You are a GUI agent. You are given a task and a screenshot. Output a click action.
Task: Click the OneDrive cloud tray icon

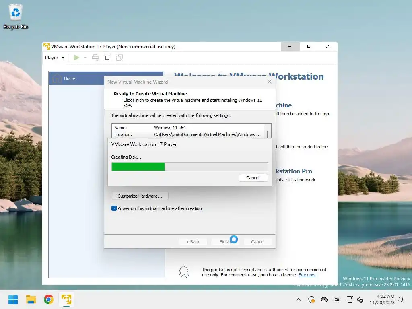324,299
